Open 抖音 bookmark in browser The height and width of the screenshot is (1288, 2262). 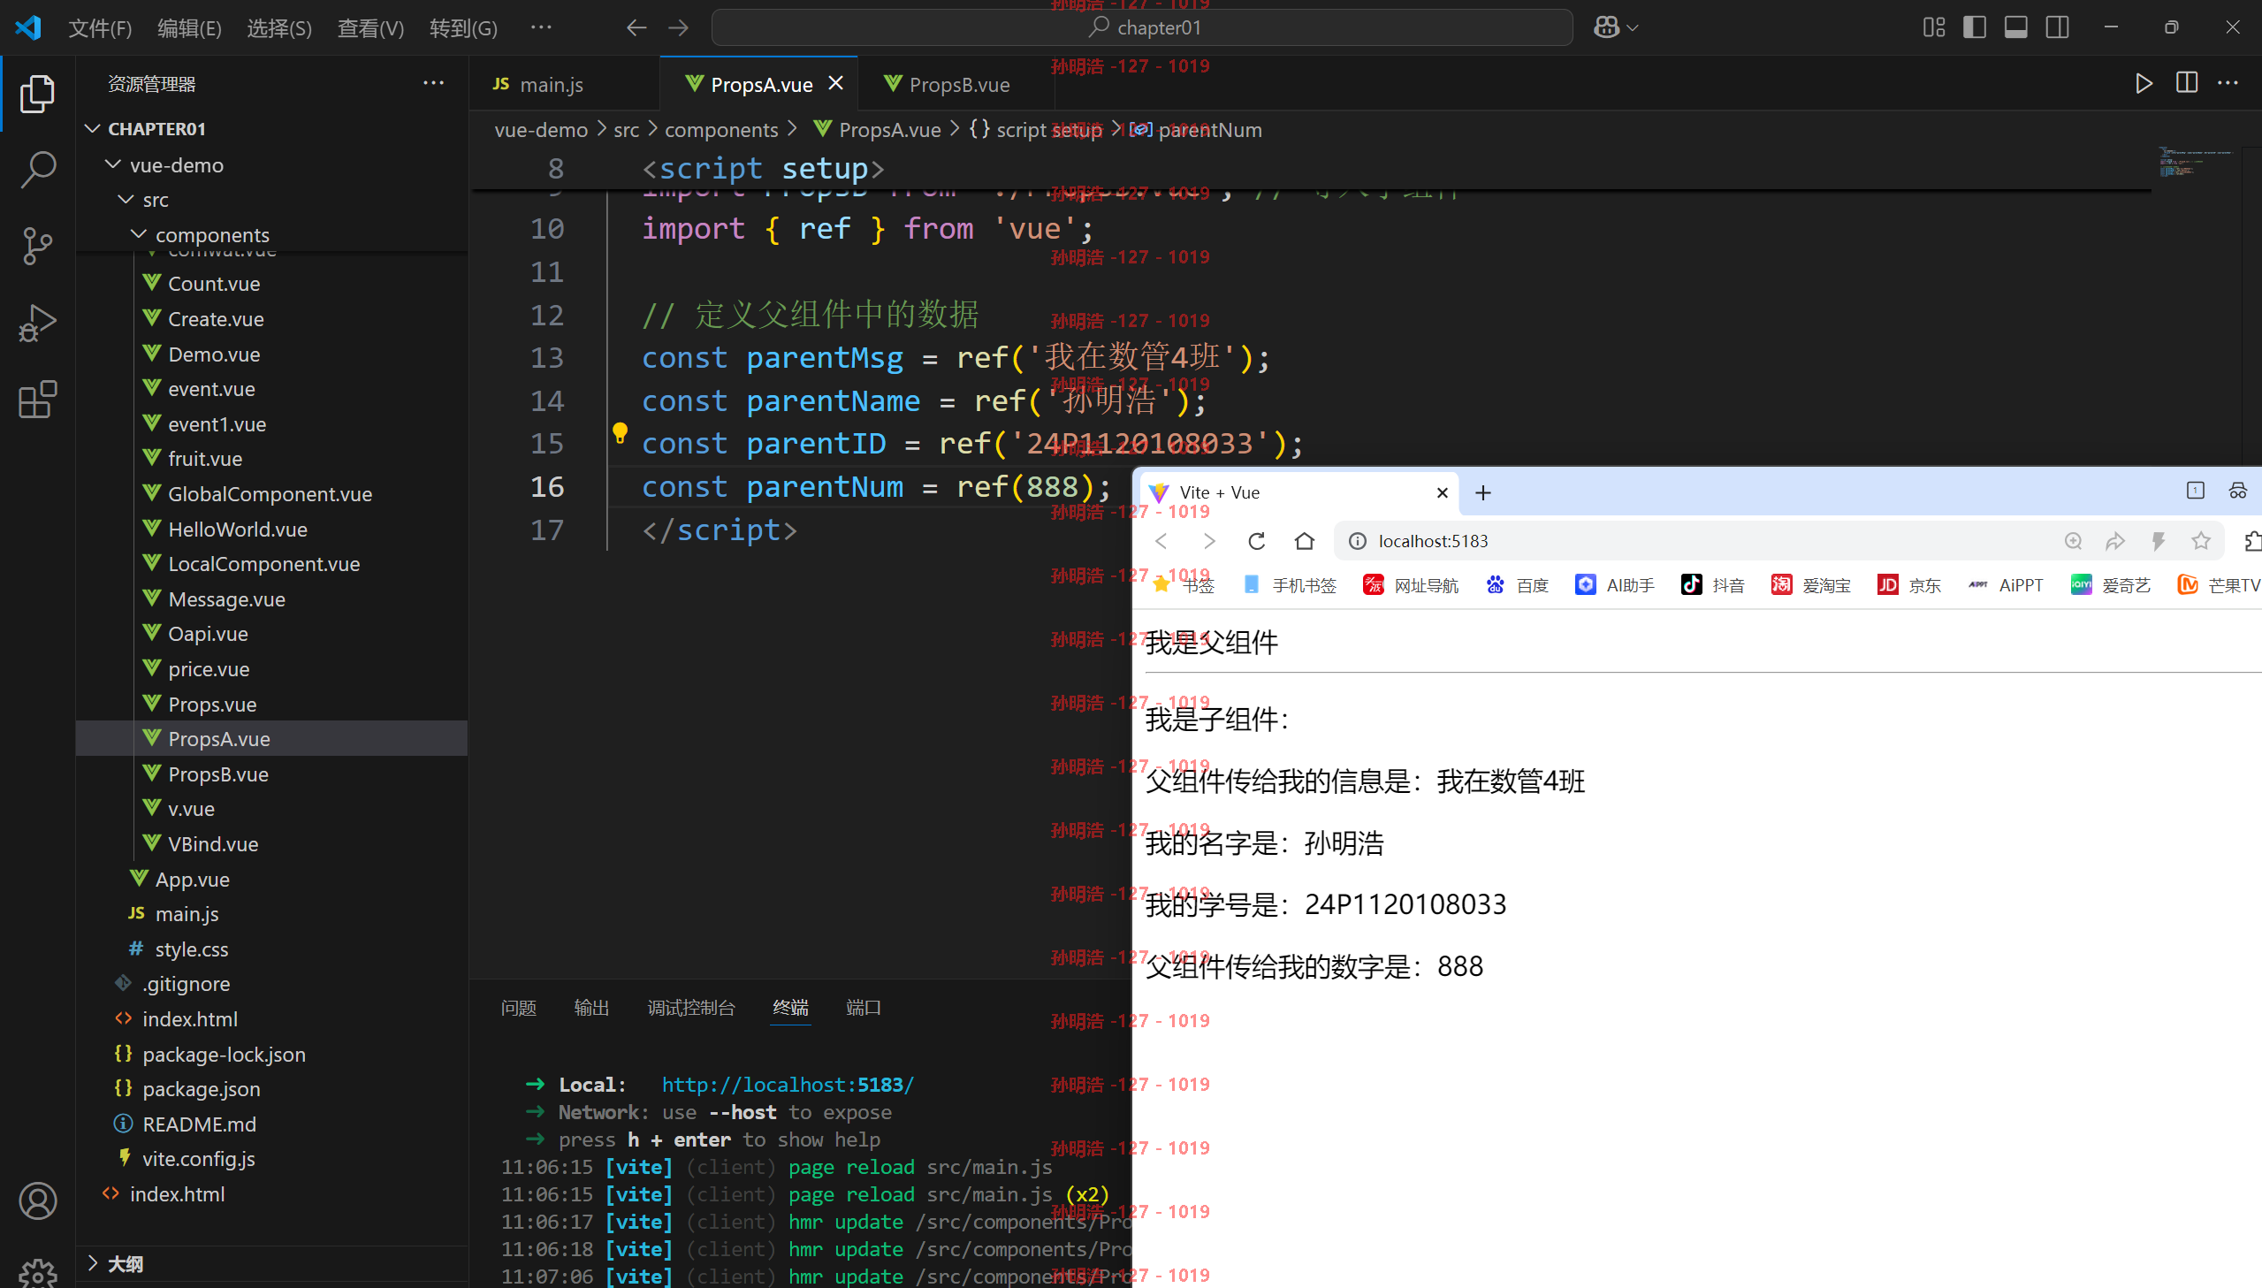coord(1714,584)
